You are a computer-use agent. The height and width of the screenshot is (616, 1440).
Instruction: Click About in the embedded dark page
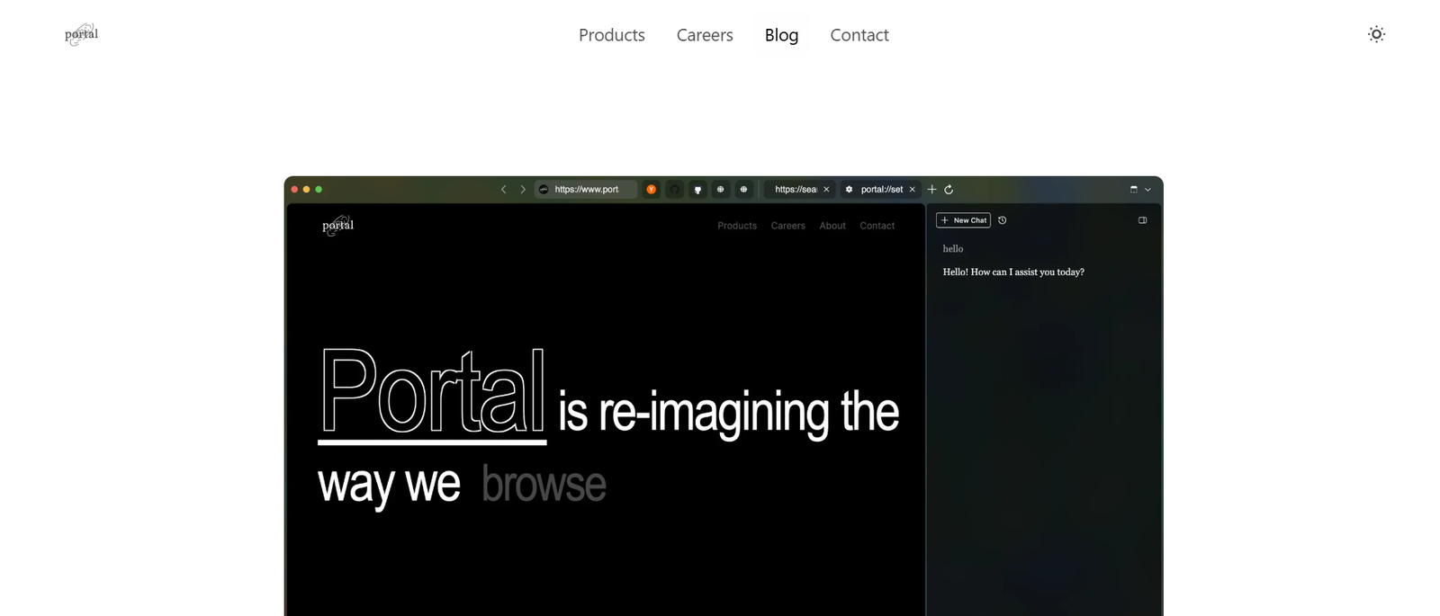click(832, 226)
